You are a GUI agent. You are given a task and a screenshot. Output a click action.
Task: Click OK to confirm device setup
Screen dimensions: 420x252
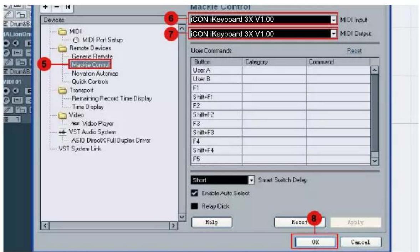point(315,242)
